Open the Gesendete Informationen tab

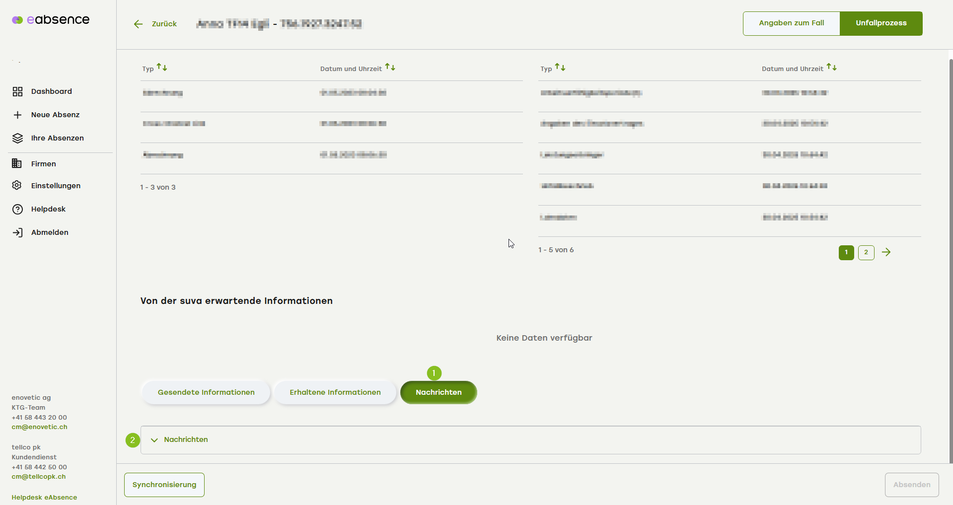(206, 392)
